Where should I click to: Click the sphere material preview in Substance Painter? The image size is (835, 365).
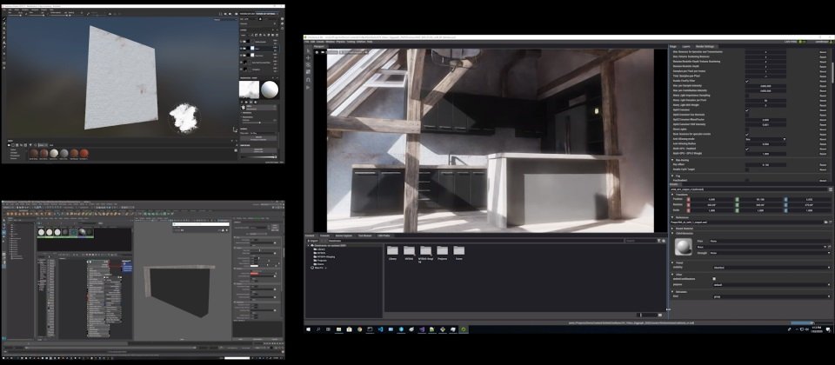(270, 90)
